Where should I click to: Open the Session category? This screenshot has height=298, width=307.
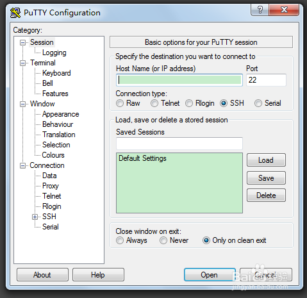click(42, 42)
